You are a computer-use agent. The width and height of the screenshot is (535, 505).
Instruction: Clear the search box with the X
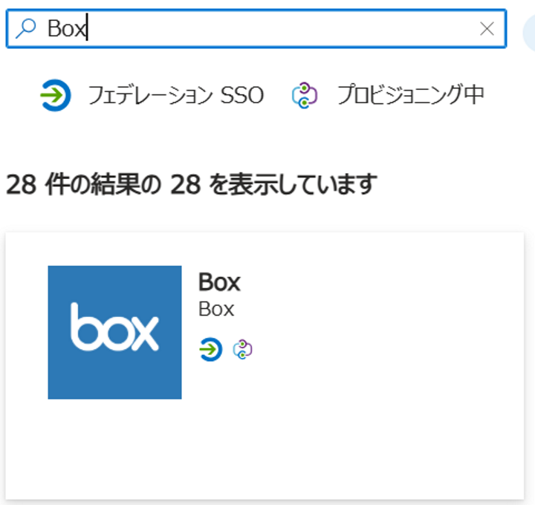coord(487,29)
